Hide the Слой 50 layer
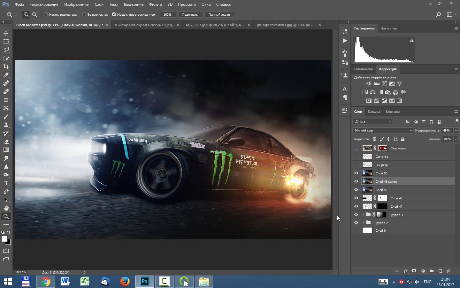The height and width of the screenshot is (288, 460). point(356,173)
